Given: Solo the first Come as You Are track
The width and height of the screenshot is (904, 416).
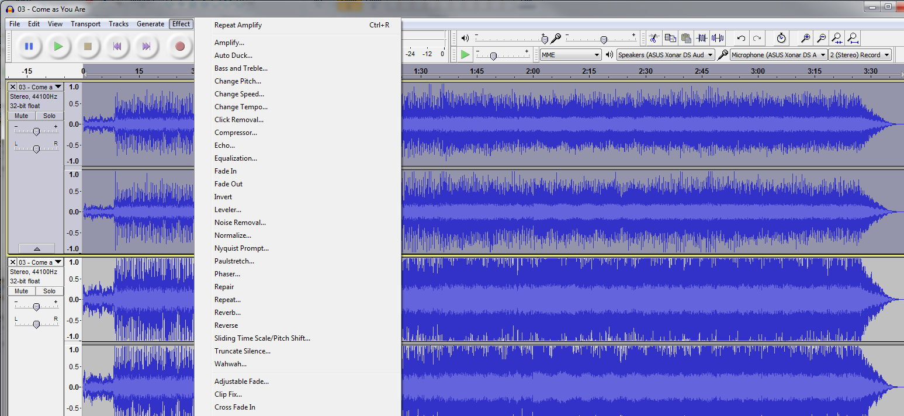Looking at the screenshot, I should 49,116.
